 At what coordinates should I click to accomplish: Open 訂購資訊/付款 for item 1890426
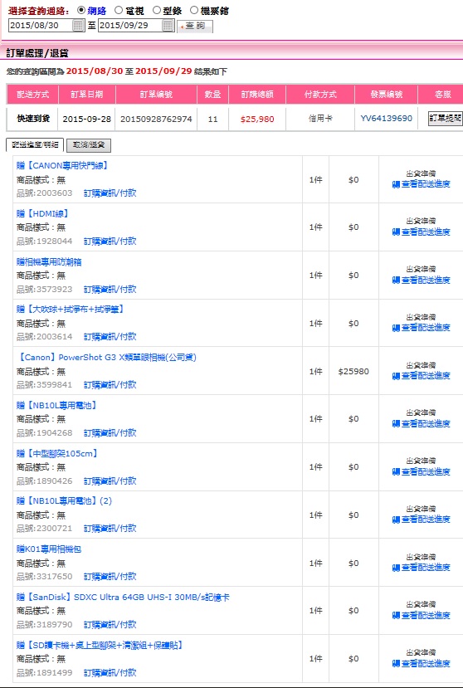coord(110,481)
